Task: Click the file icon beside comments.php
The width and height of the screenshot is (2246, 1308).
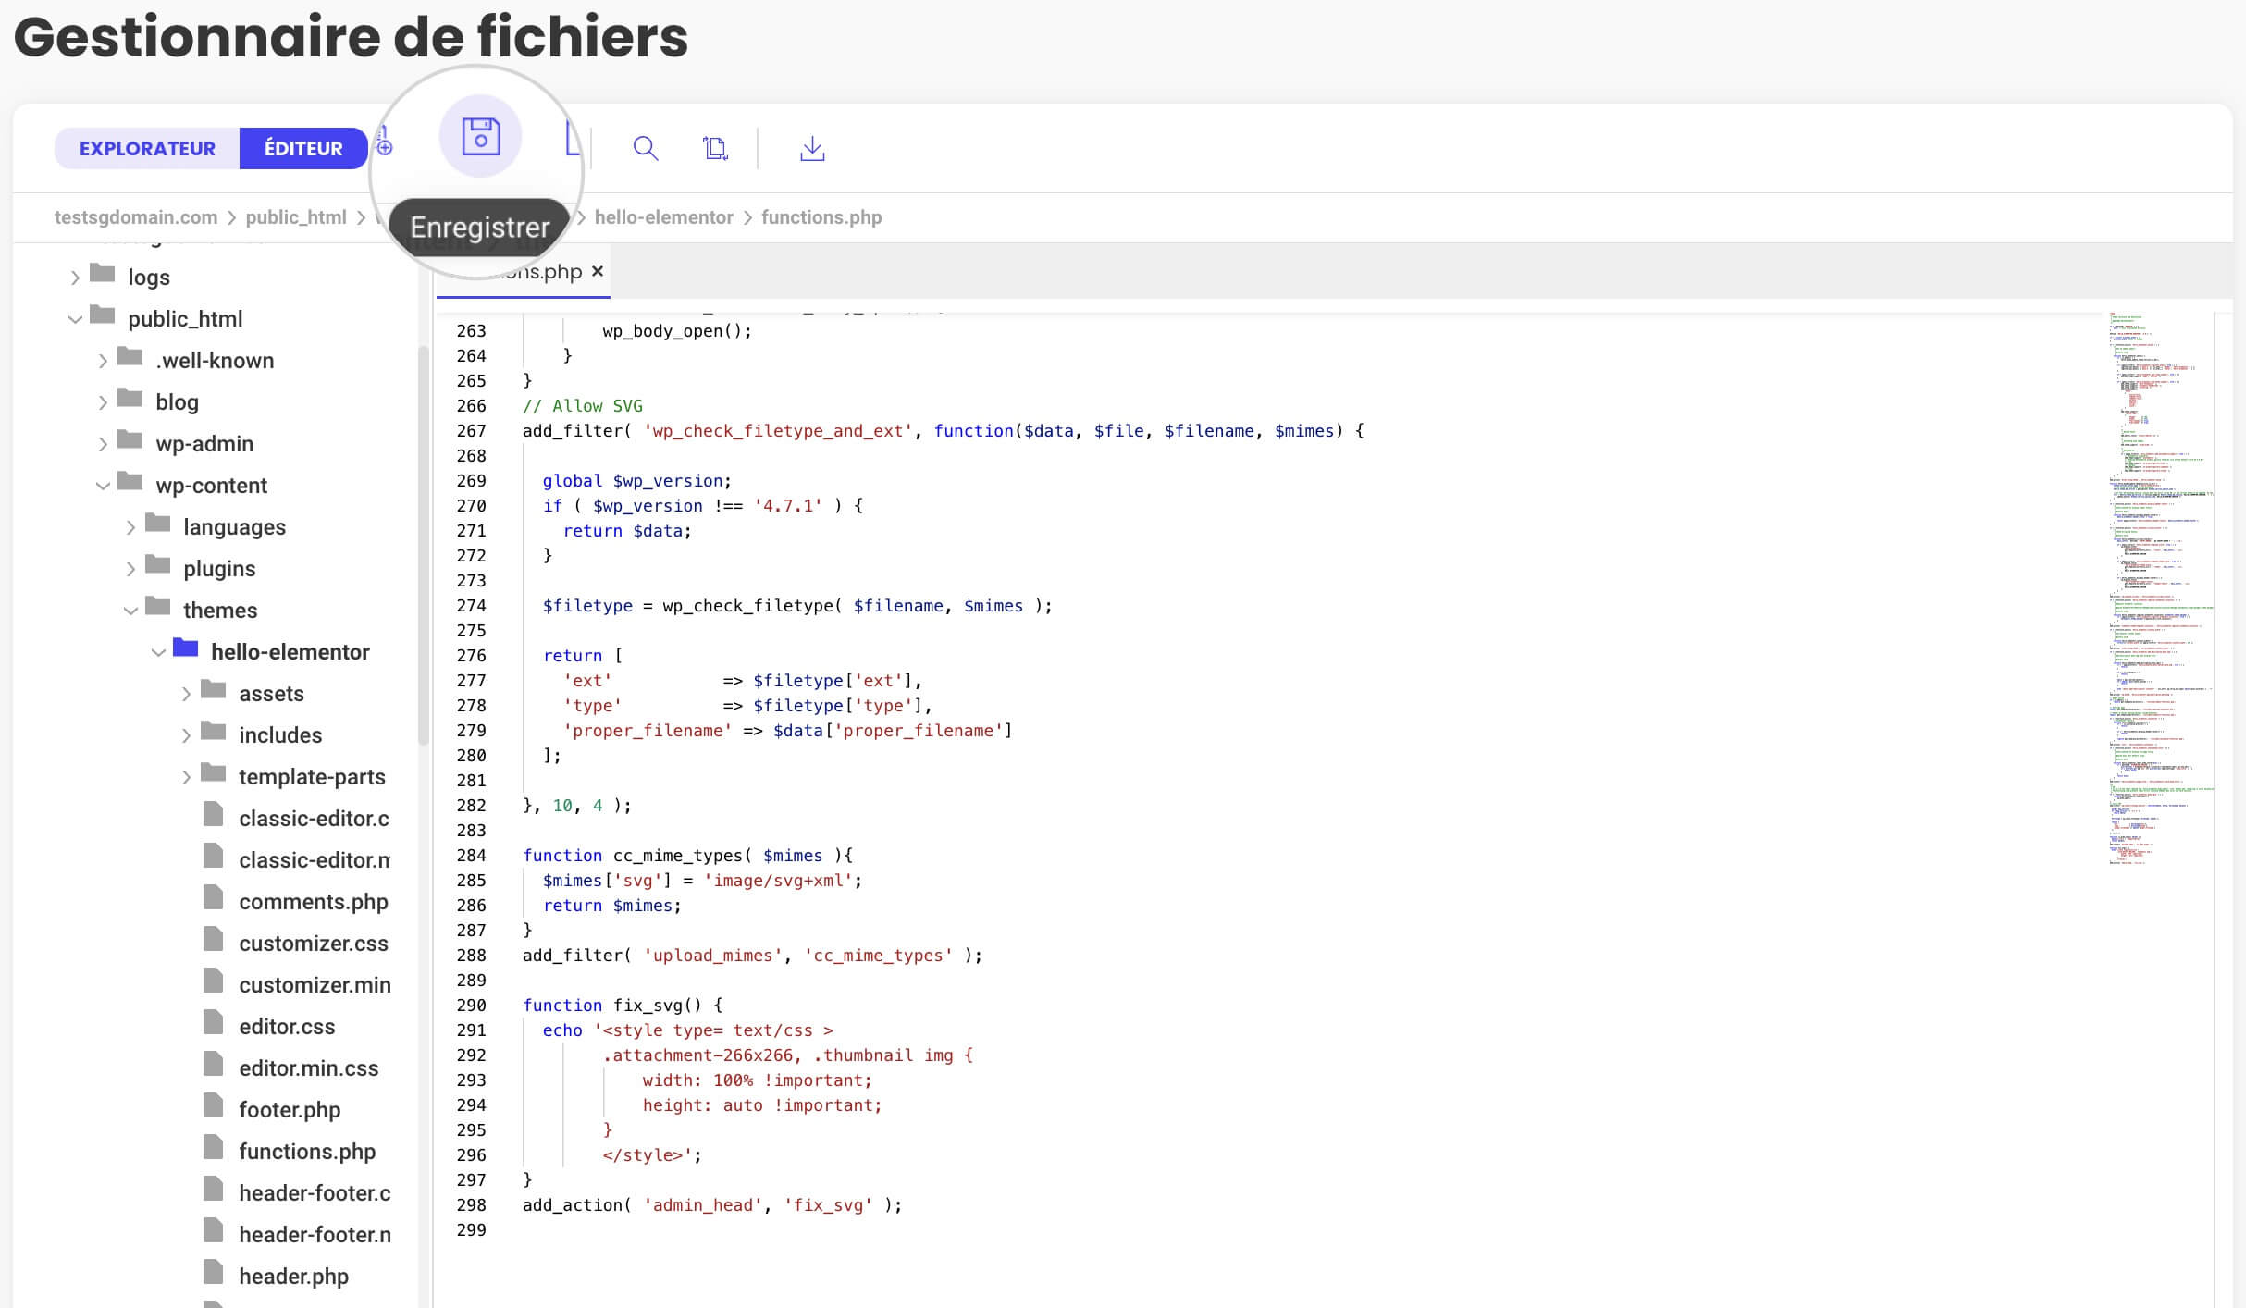Action: [213, 897]
